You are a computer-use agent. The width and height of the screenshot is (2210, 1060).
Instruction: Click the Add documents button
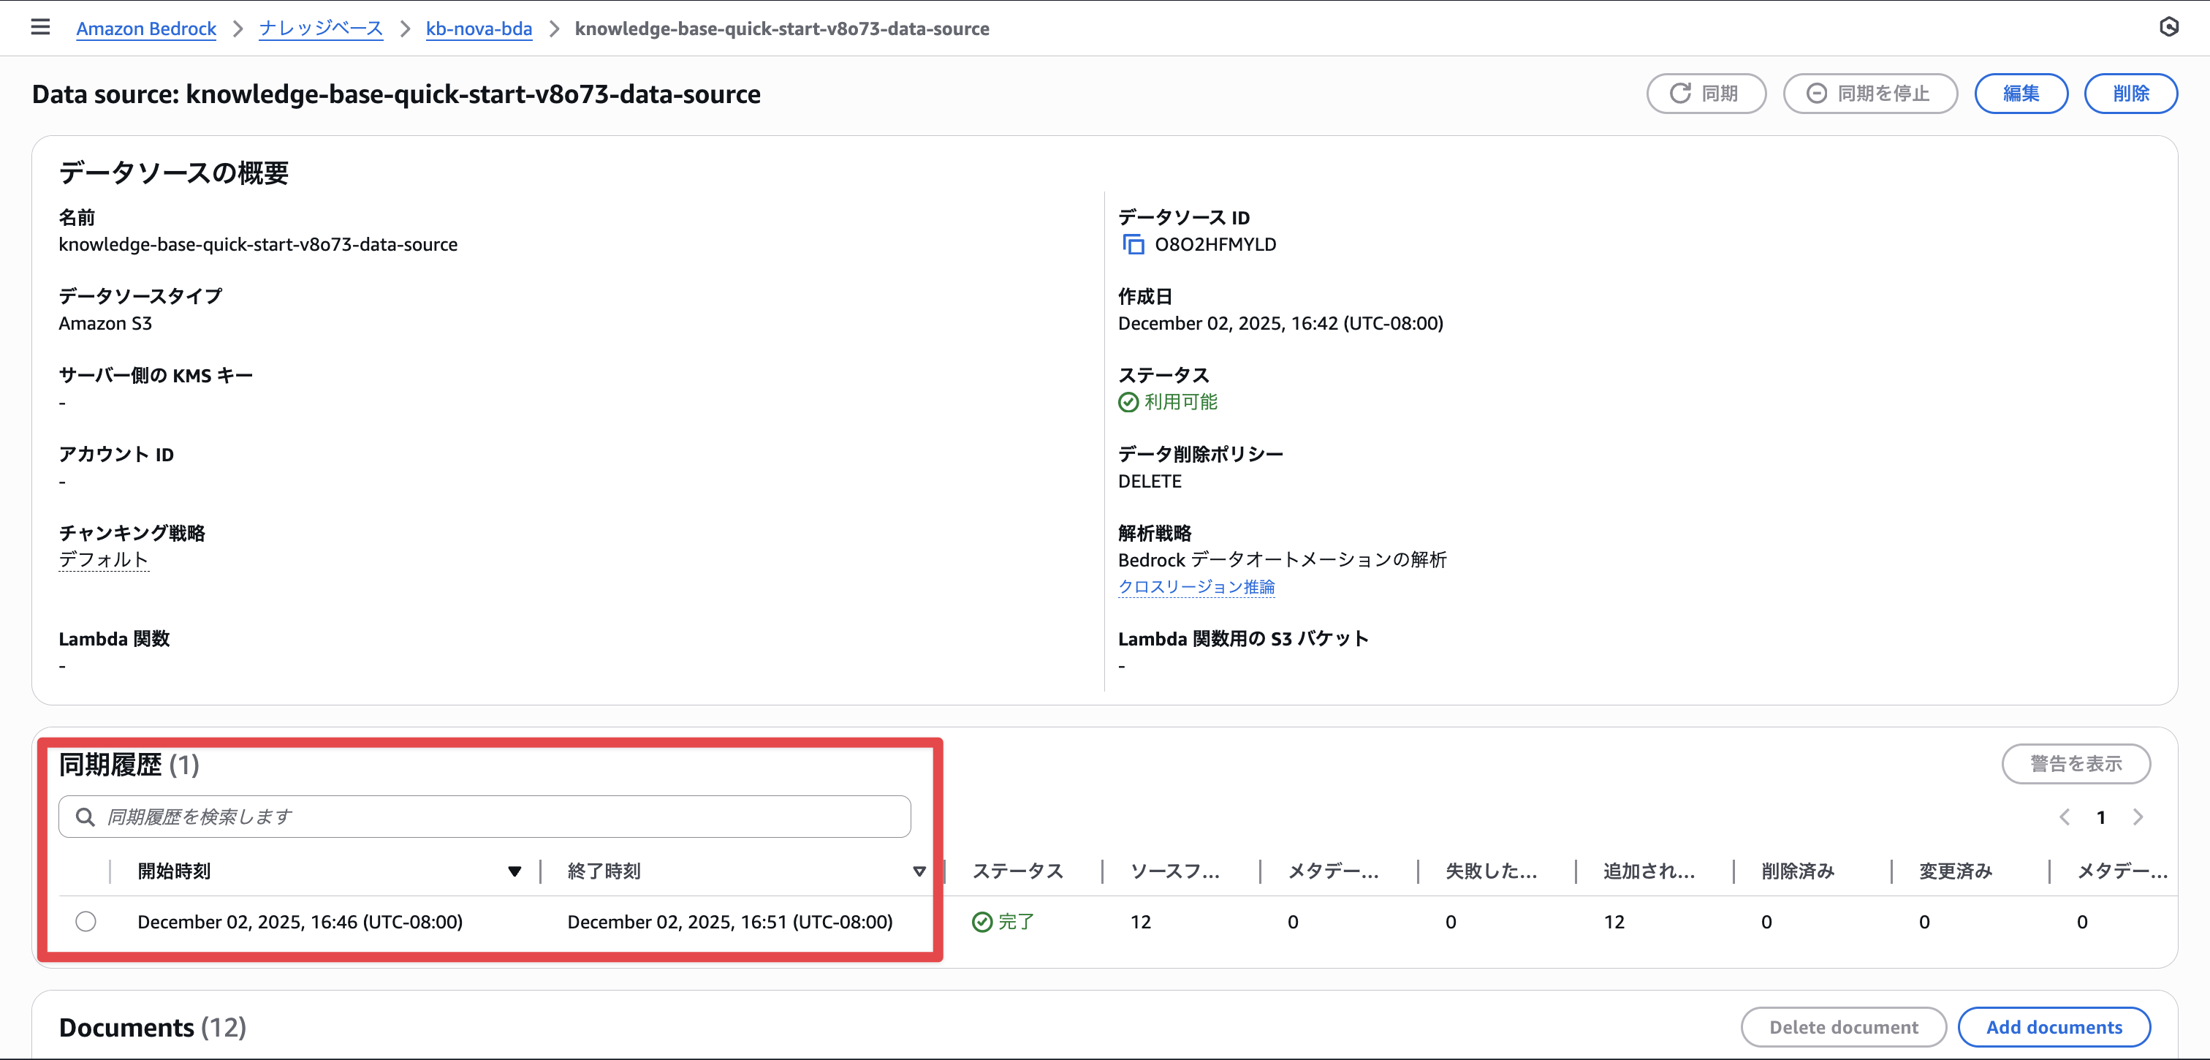[x=2054, y=1027]
